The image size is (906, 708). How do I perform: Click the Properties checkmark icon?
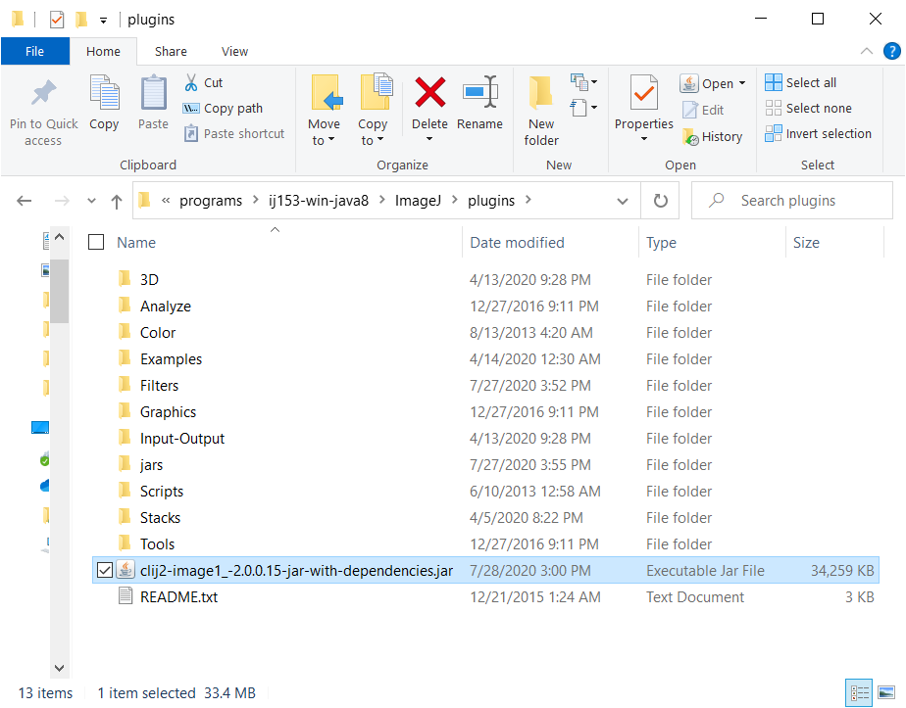point(643,92)
